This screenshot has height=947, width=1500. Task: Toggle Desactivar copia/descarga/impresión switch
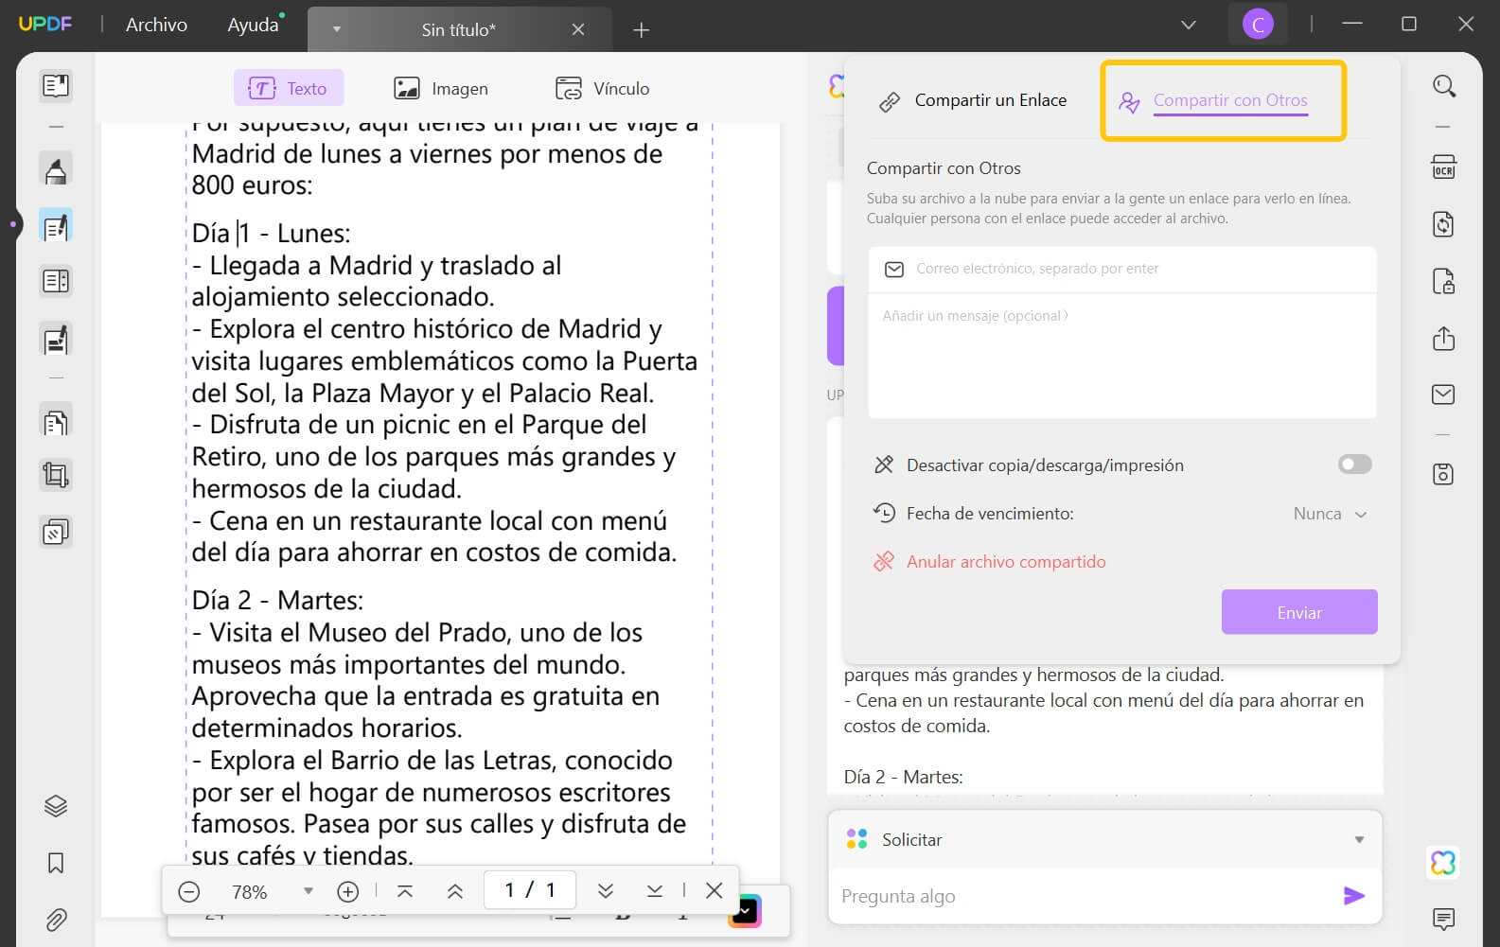[1354, 464]
